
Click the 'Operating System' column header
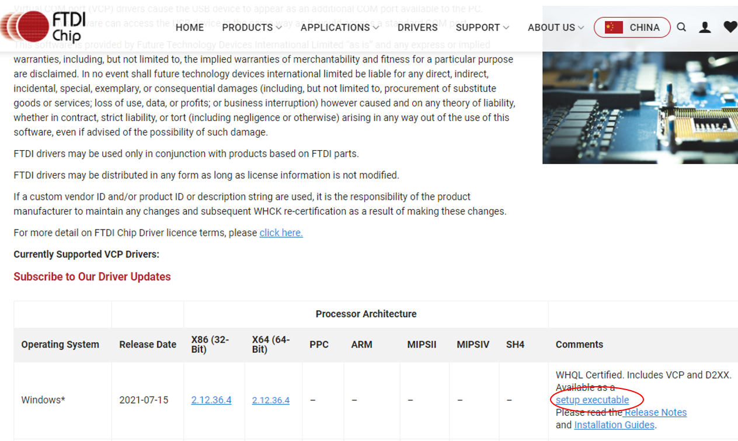point(60,345)
